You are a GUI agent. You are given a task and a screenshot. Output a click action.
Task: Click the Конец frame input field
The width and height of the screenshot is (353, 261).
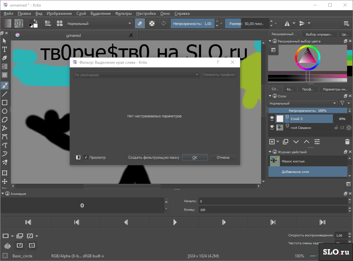tap(273, 210)
